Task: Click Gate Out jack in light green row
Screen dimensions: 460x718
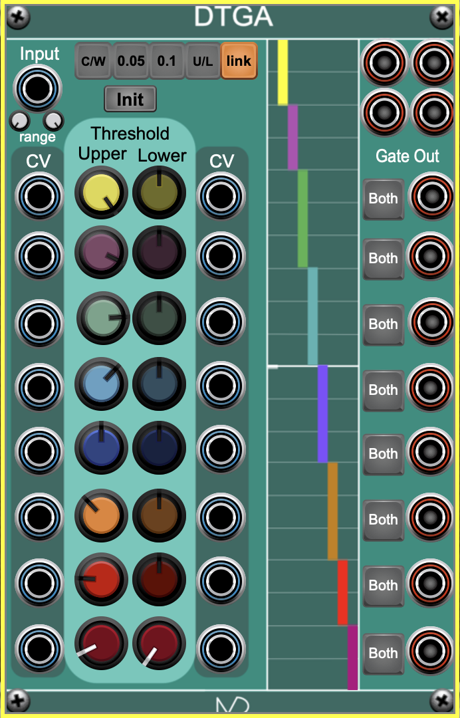Action: pos(431,322)
